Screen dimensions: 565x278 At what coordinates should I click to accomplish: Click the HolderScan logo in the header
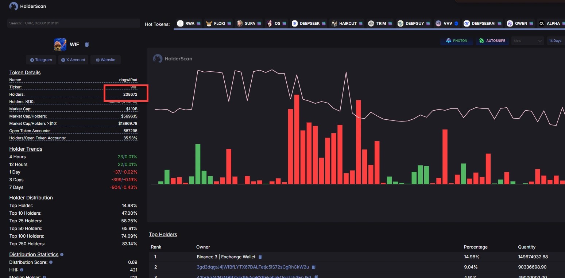[x=28, y=6]
